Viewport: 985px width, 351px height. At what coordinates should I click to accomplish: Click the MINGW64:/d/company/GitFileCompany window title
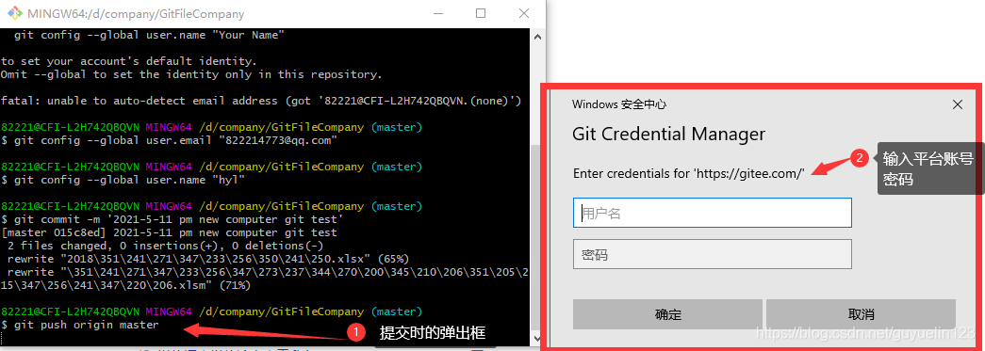coord(136,13)
